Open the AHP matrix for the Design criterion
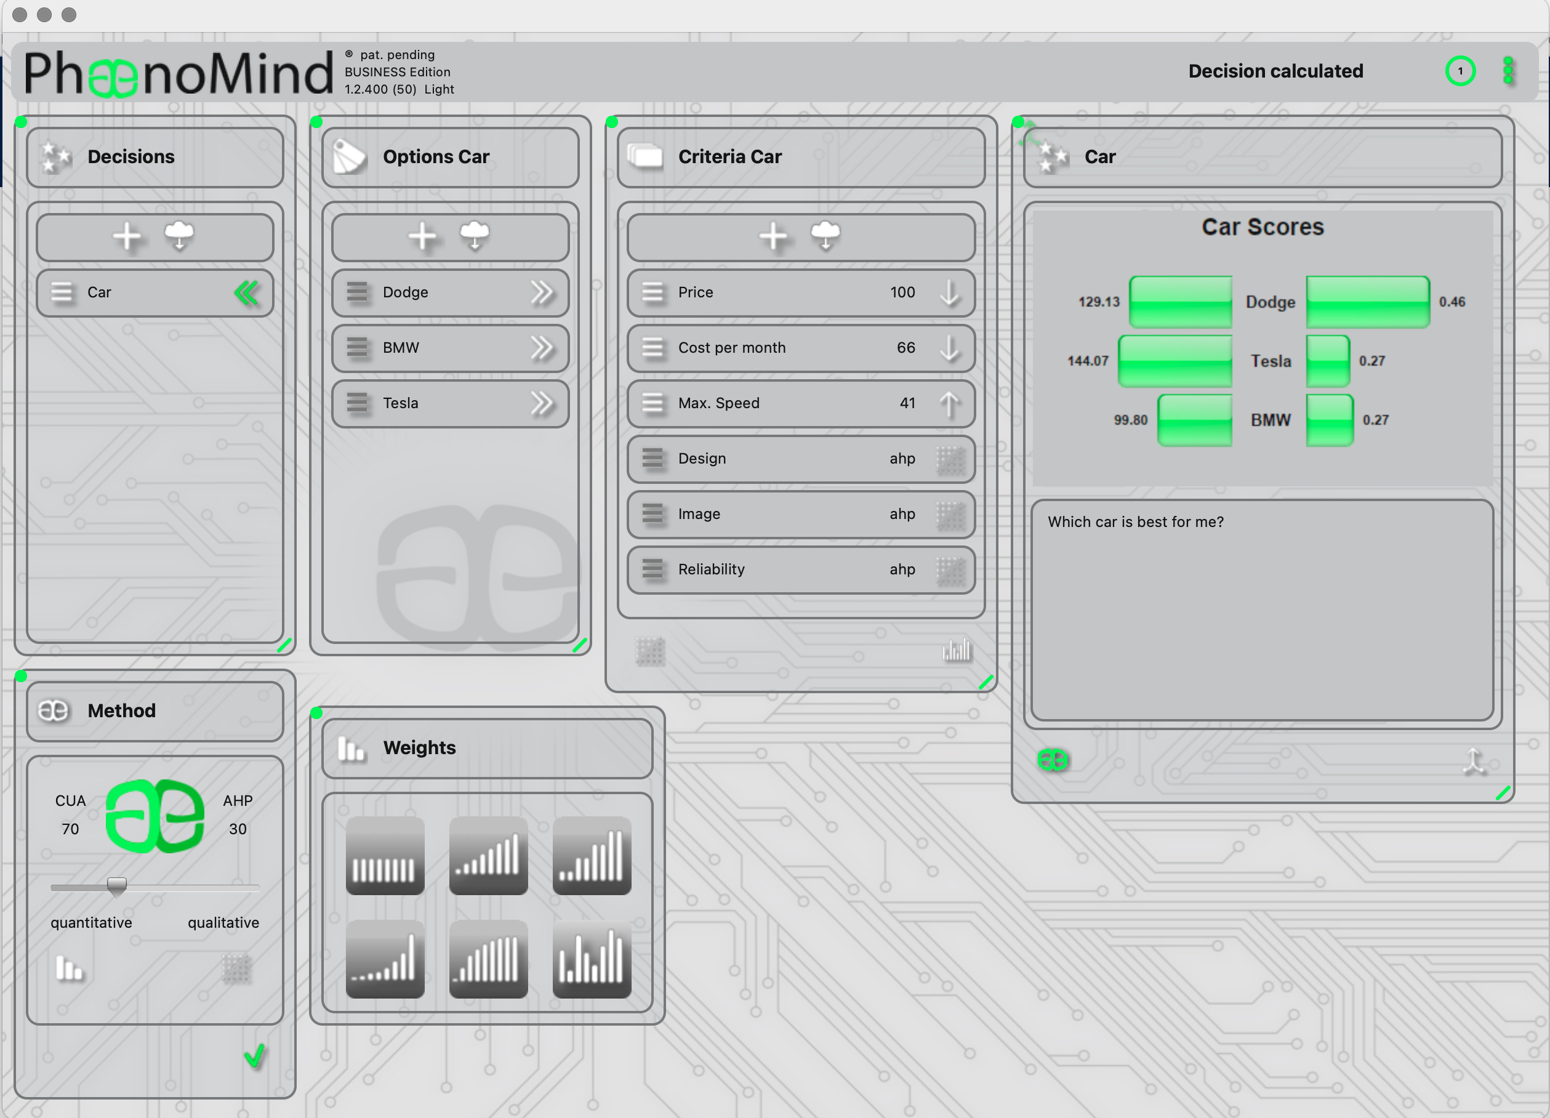Screen dimensions: 1550x1118 [x=951, y=459]
